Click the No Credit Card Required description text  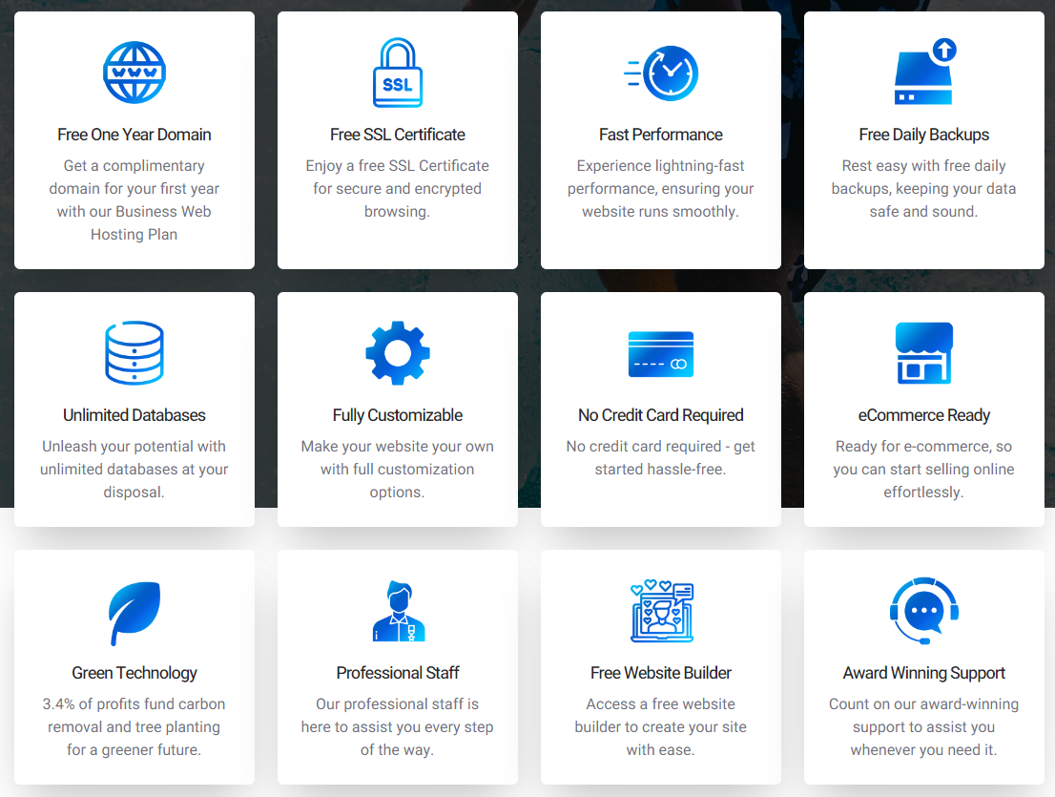661,457
